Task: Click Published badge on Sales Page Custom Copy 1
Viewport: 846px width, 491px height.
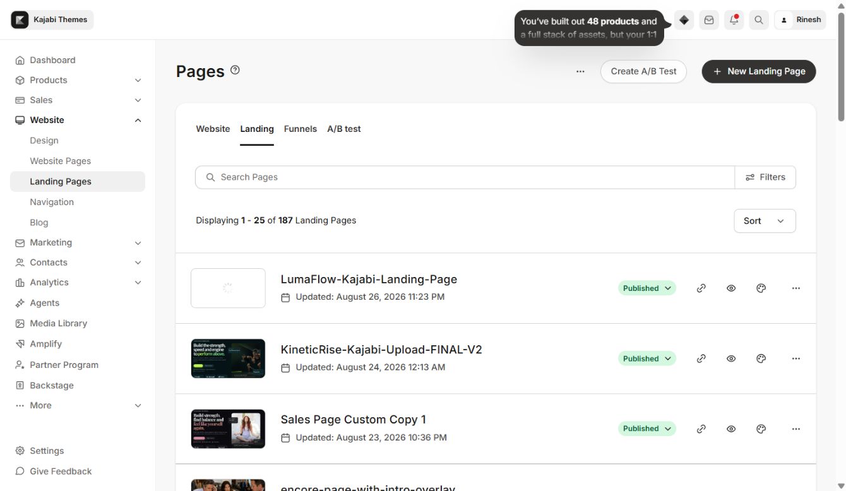Action: 646,429
